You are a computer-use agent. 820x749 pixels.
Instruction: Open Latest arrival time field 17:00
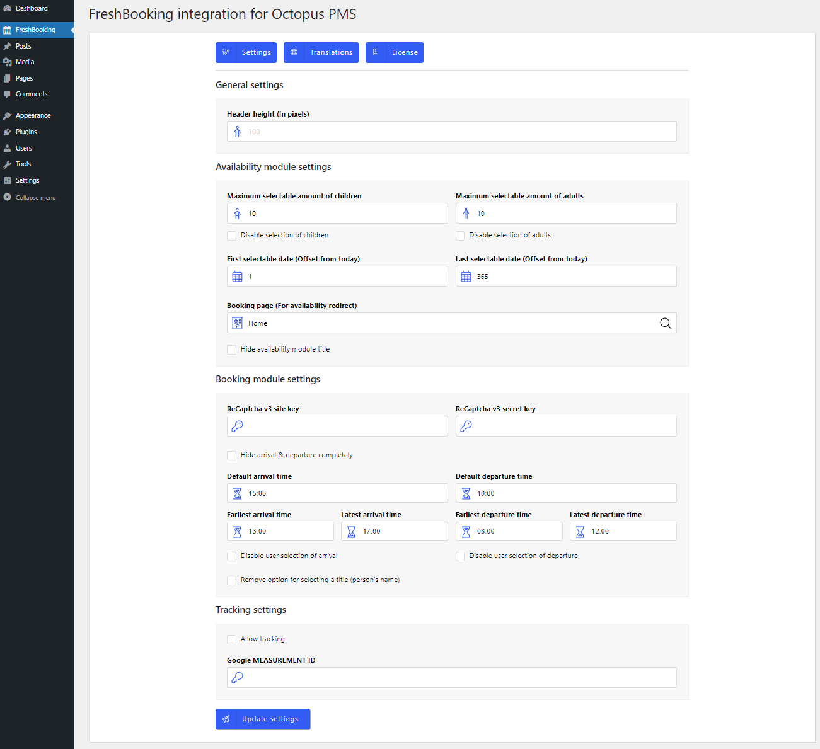(x=395, y=532)
